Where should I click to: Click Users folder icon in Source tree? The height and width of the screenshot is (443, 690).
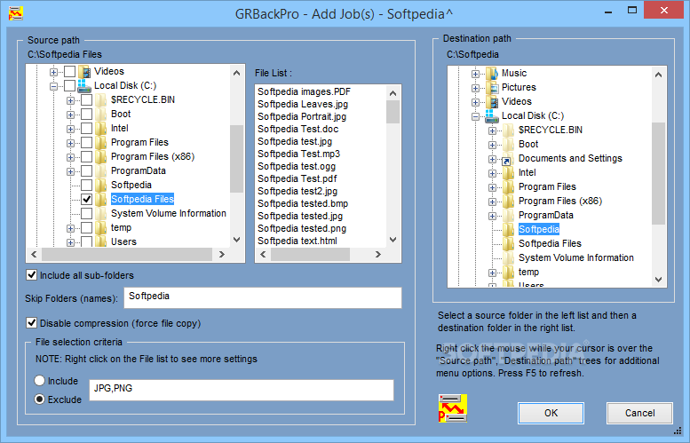pos(100,241)
